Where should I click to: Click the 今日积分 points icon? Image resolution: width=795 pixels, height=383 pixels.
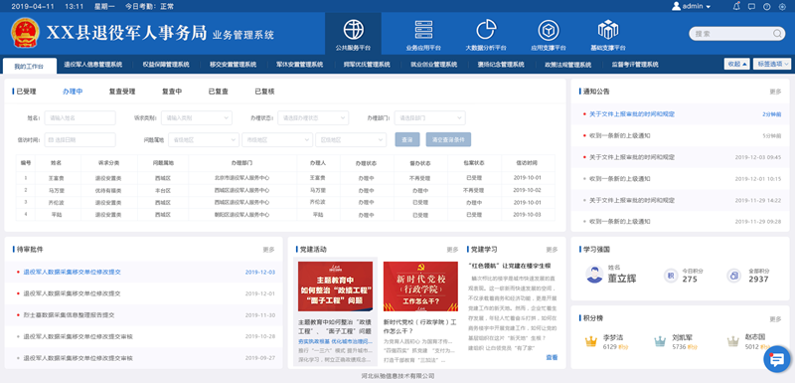pos(670,275)
